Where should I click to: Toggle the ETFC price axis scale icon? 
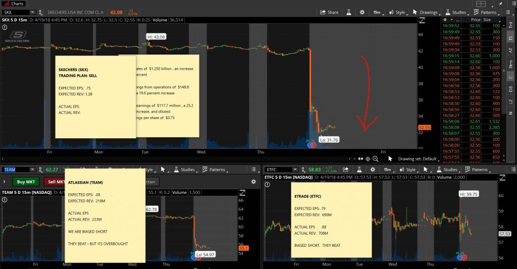click(x=502, y=178)
